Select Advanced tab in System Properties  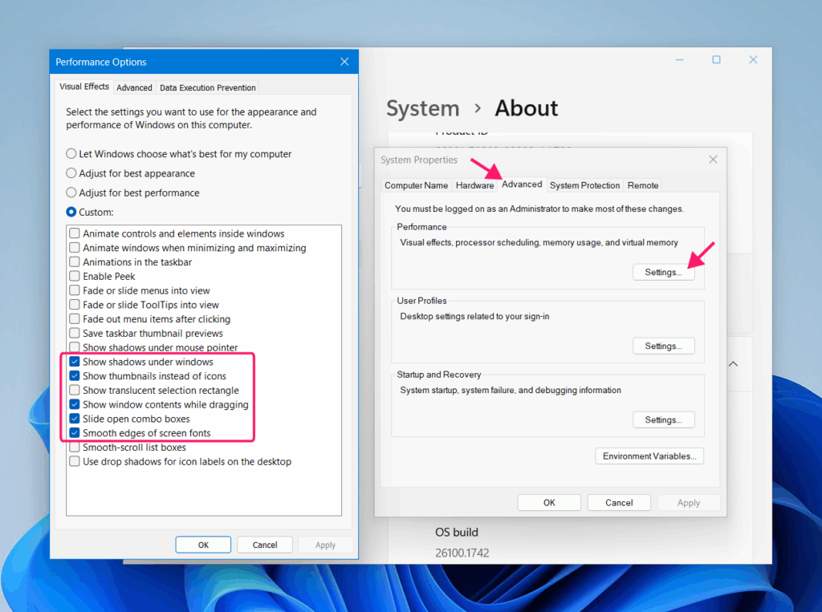(522, 184)
